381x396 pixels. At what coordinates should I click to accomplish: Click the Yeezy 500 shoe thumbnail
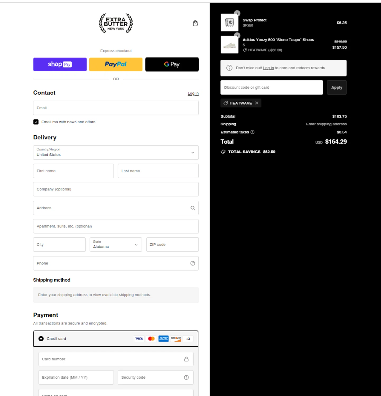(x=229, y=45)
